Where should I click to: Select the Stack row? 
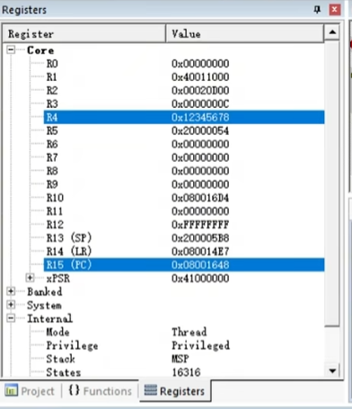coord(184,359)
